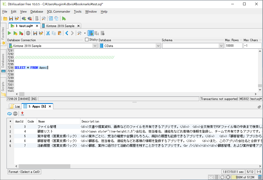This screenshot has width=263, height=180.
Task: Create new SQL Commander with green play-plus icon
Action: pos(64,18)
